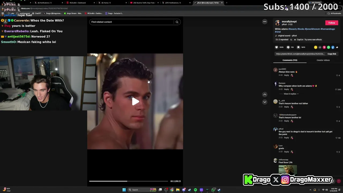
Task: Open Discord from the taskbar
Action: (184, 190)
